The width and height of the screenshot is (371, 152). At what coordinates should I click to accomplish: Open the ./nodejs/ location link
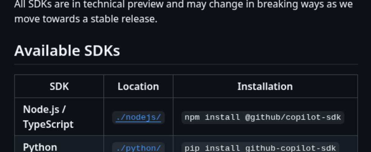[138, 117]
